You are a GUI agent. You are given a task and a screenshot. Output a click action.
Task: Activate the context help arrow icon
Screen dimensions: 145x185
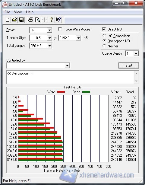58,20
